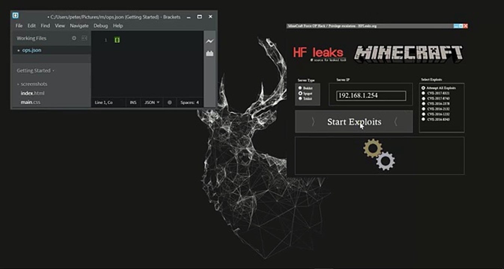Open the Debug menu in Brackets
Image resolution: width=504 pixels, height=269 pixels.
[101, 26]
